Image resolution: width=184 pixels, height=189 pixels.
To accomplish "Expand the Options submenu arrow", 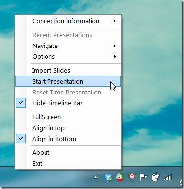I will click(115, 56).
